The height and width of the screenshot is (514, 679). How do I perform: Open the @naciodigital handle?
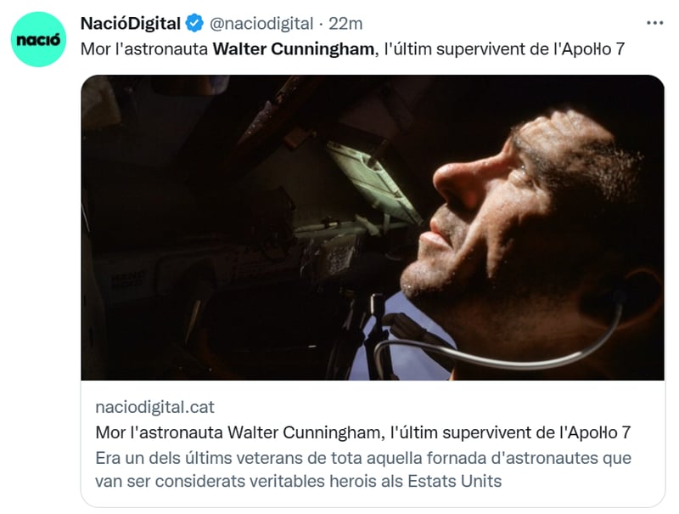261,24
